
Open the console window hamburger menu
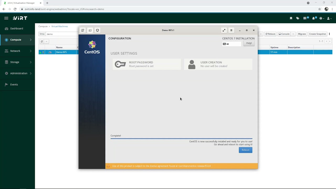pyautogui.click(x=231, y=30)
